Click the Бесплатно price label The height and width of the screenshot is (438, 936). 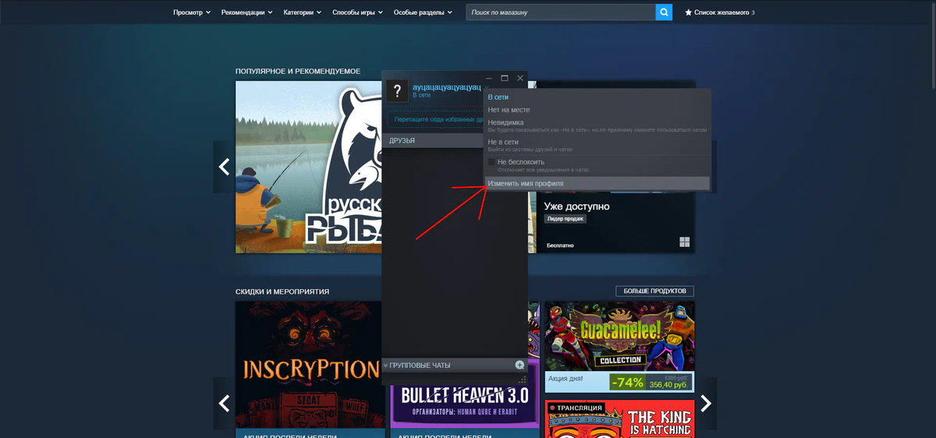coord(560,245)
